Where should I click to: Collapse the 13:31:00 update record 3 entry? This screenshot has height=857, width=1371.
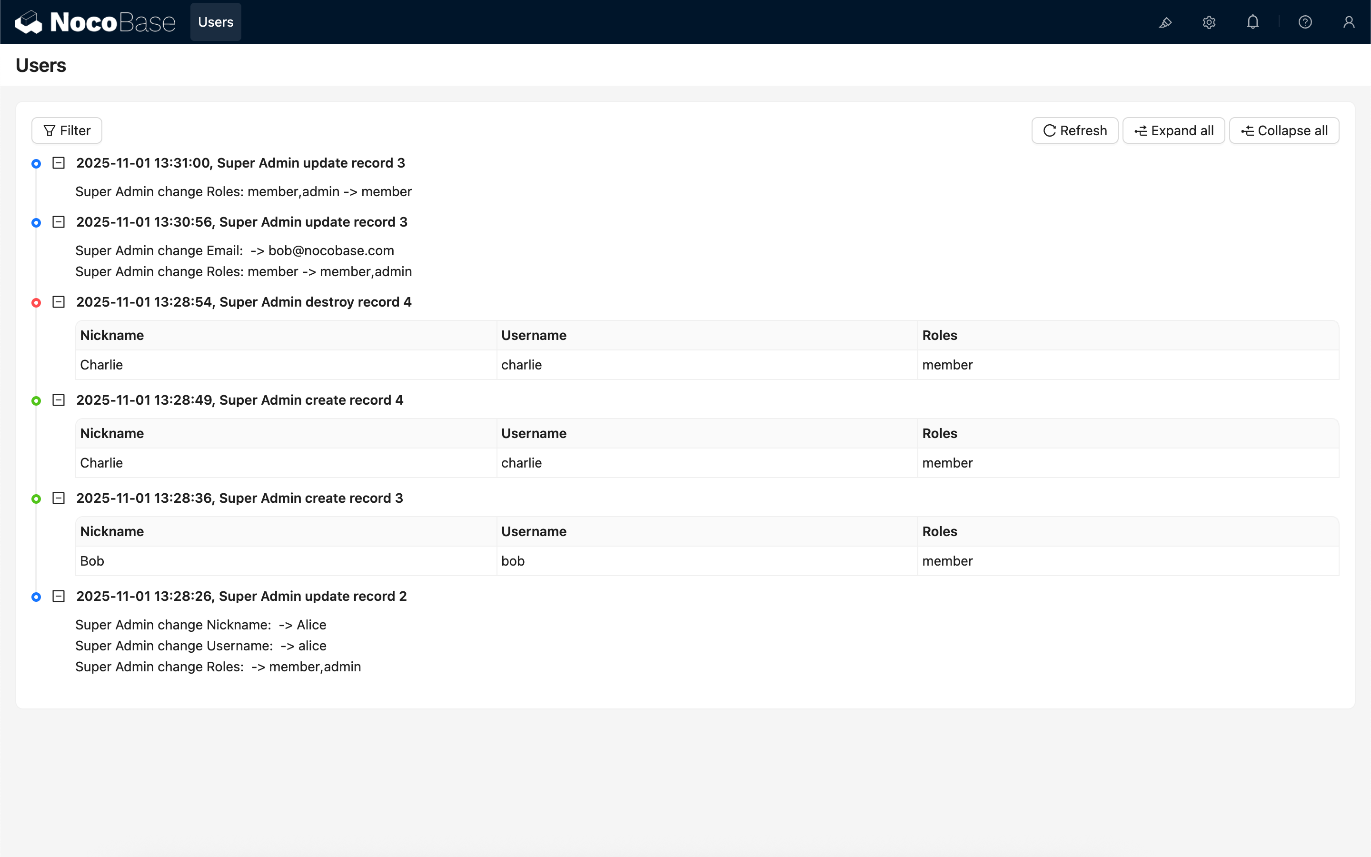(x=59, y=163)
